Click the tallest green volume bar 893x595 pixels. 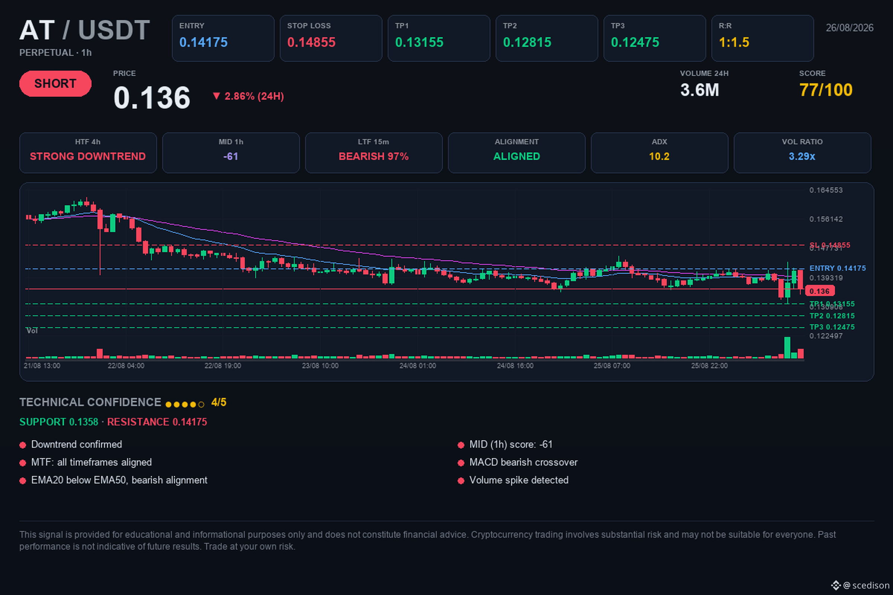pyautogui.click(x=787, y=348)
